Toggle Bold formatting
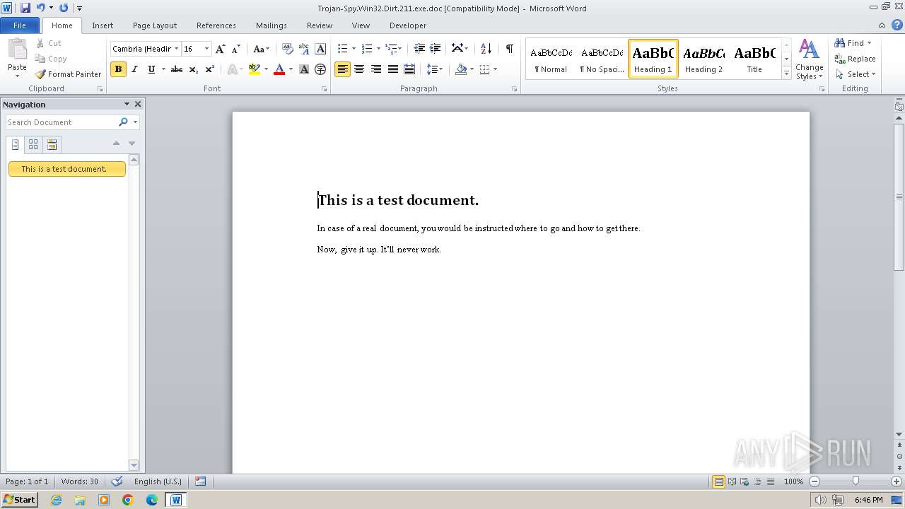The height and width of the screenshot is (509, 905). click(118, 69)
